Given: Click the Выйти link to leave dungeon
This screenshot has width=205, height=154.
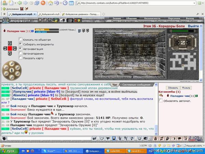Looking at the screenshot, I should [x=193, y=26].
